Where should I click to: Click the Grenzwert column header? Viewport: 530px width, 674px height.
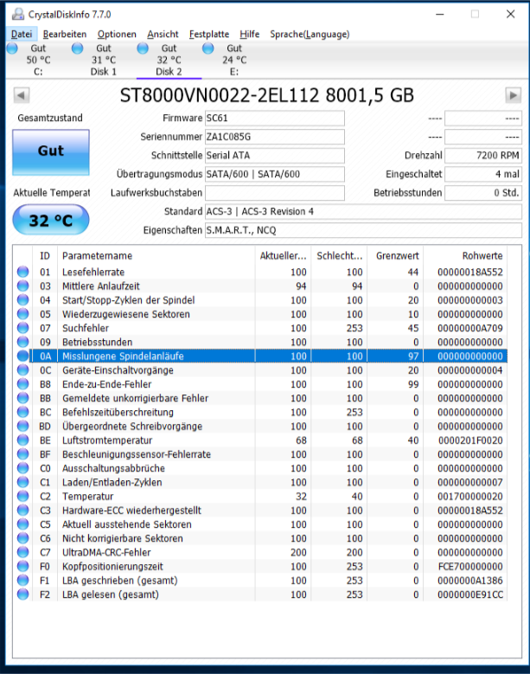coord(395,256)
